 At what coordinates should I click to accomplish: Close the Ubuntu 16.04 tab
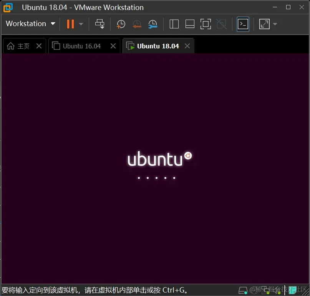point(113,46)
